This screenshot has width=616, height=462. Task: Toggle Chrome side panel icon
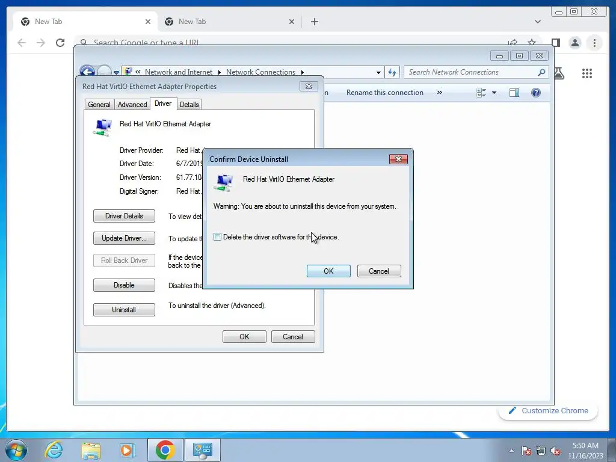click(555, 43)
